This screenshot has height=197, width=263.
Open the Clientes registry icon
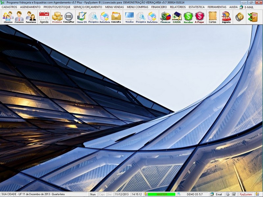pos(8,17)
